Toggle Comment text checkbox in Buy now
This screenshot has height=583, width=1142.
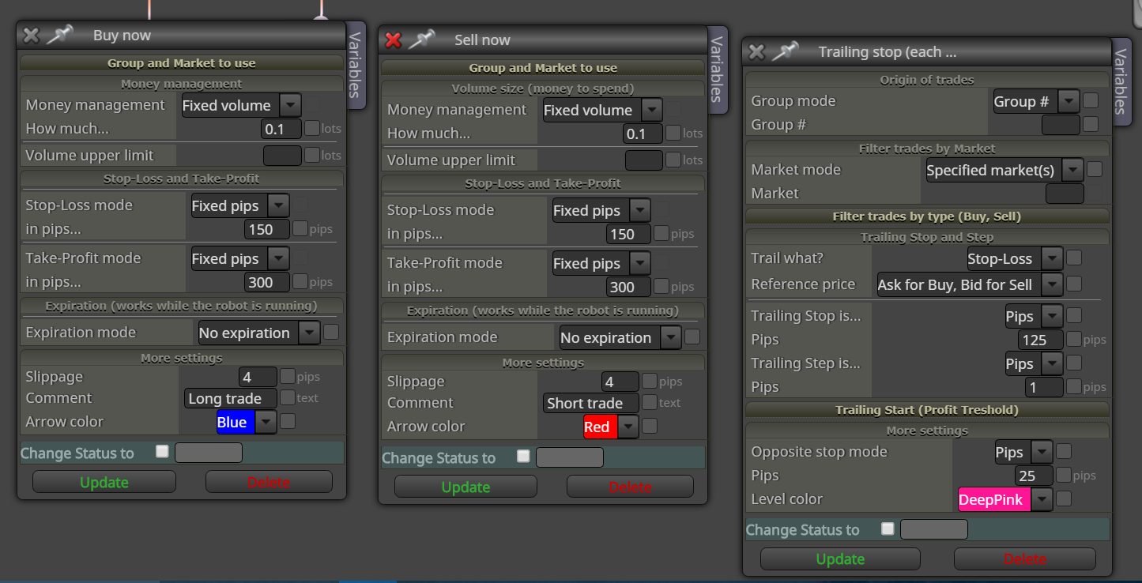click(288, 397)
